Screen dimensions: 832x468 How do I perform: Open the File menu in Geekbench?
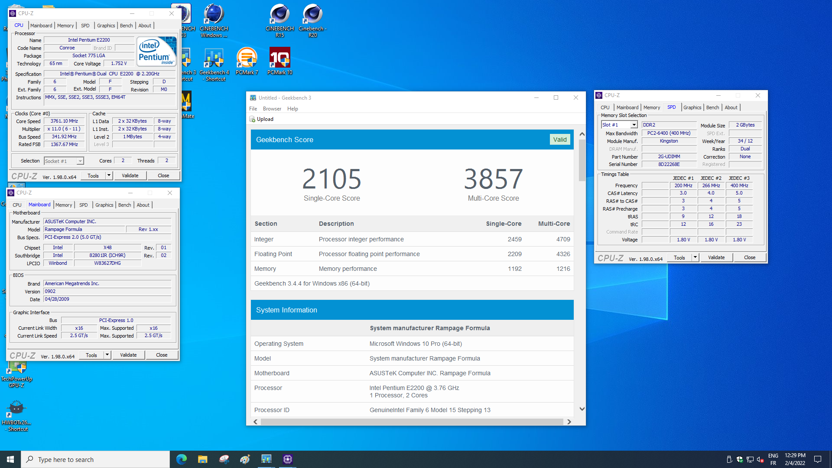(253, 109)
